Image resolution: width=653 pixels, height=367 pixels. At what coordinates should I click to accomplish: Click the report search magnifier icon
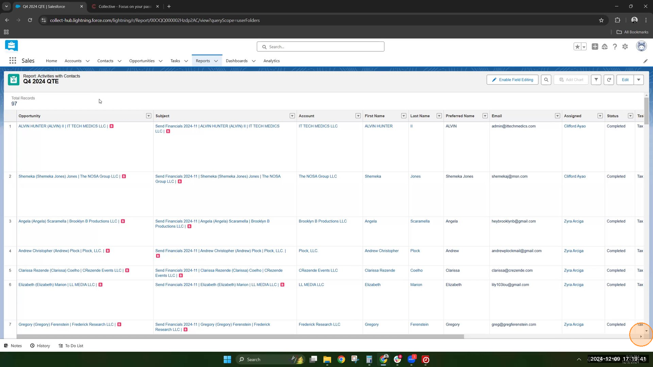pos(546,80)
